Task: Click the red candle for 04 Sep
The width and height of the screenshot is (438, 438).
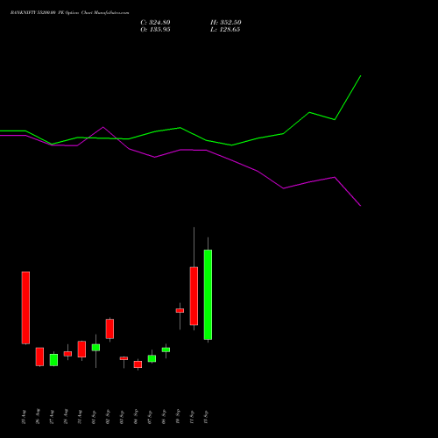Action: click(138, 364)
